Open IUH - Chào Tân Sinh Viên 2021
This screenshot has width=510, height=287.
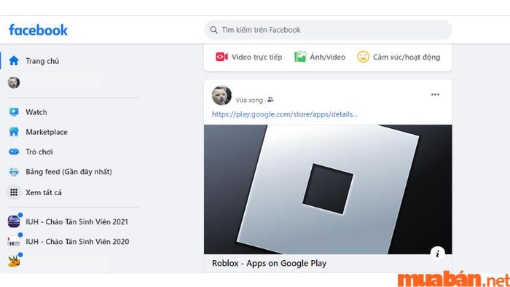coord(76,221)
